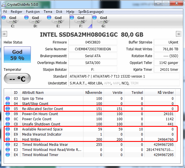This screenshot has width=185, height=168.
Task: Click the Understøttet features field
Action: (x=124, y=83)
